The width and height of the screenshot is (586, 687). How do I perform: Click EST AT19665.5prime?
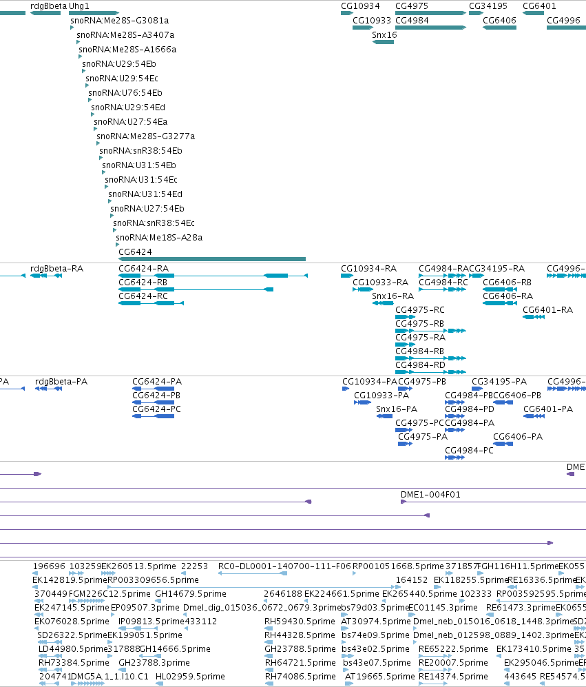(349, 684)
